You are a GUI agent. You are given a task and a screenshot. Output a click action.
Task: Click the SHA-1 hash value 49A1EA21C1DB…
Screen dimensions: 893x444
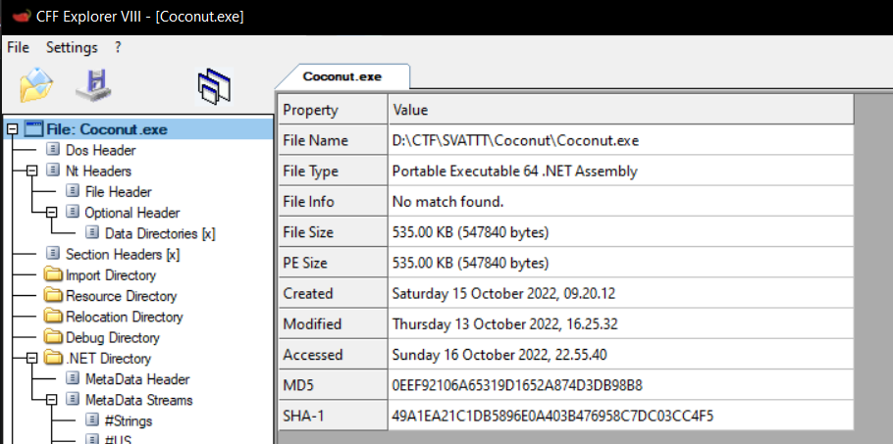tap(553, 417)
